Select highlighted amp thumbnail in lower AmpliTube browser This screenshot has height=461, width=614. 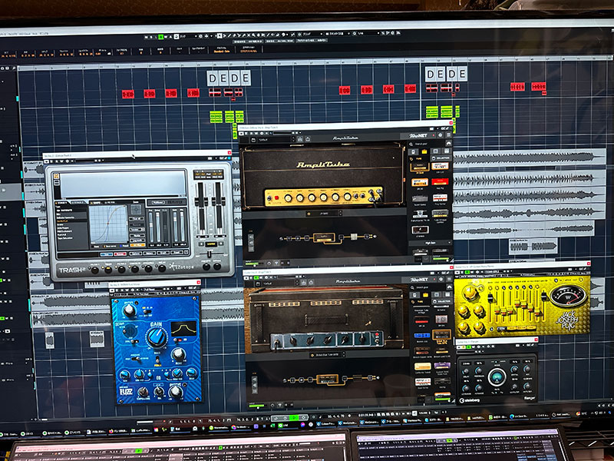[x=441, y=335]
